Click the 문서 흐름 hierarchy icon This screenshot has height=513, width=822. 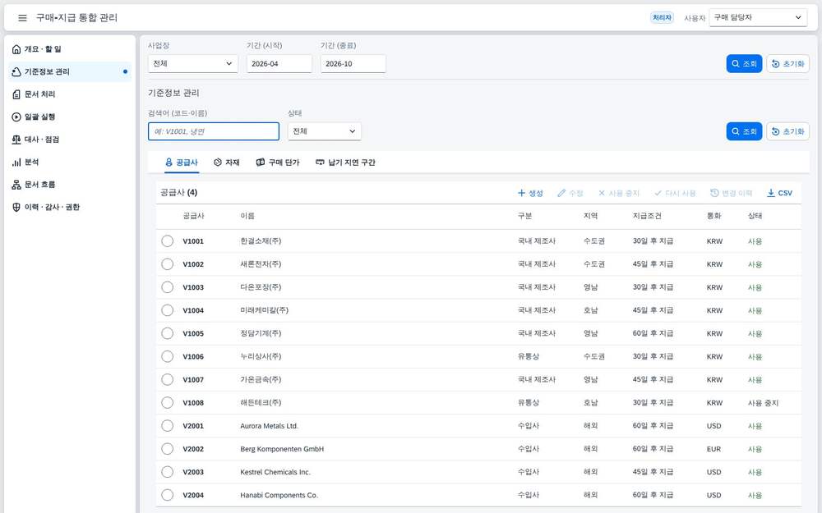pos(16,184)
